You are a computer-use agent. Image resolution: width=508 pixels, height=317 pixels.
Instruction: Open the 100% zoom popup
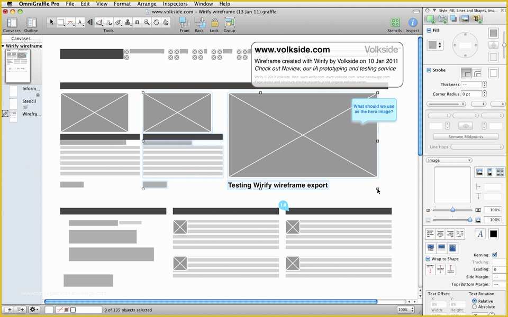point(406,310)
